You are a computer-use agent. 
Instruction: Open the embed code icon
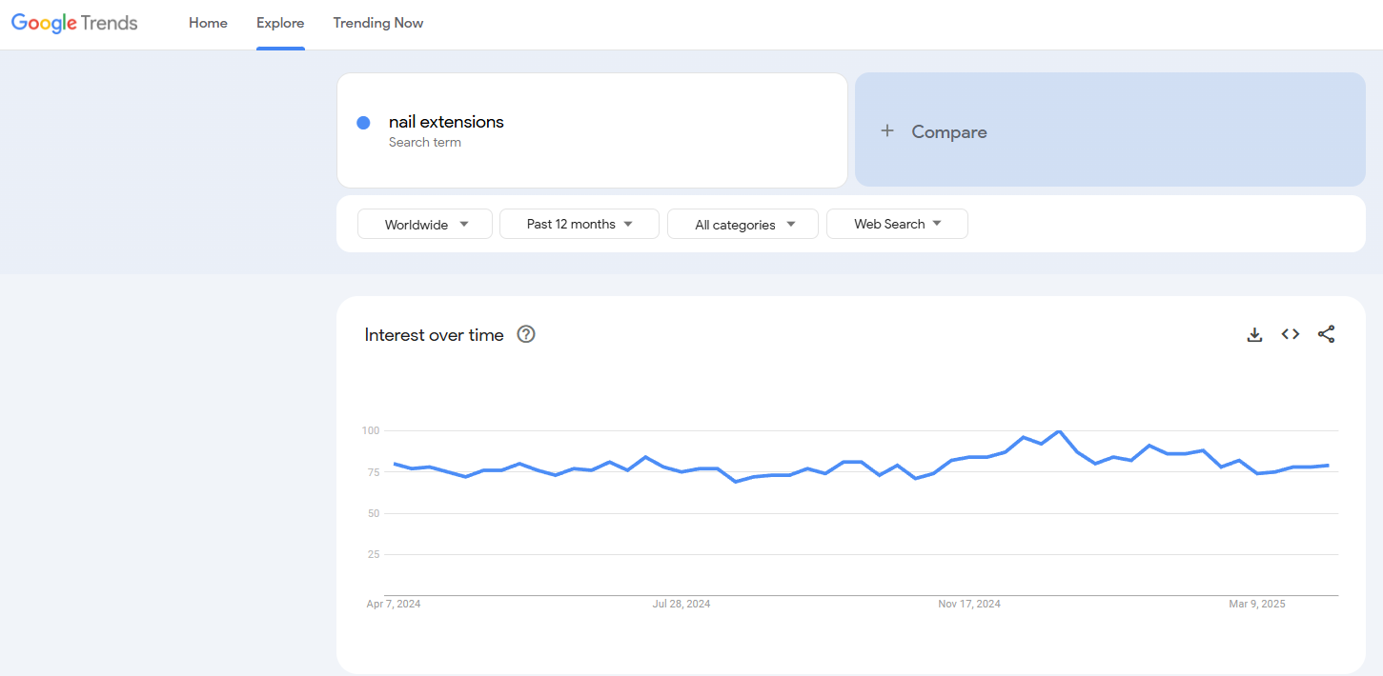(x=1291, y=334)
